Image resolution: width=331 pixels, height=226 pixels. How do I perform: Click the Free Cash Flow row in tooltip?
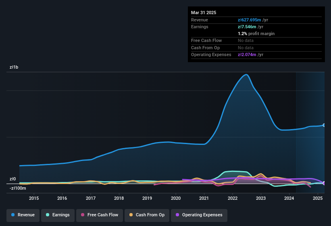click(x=256, y=41)
